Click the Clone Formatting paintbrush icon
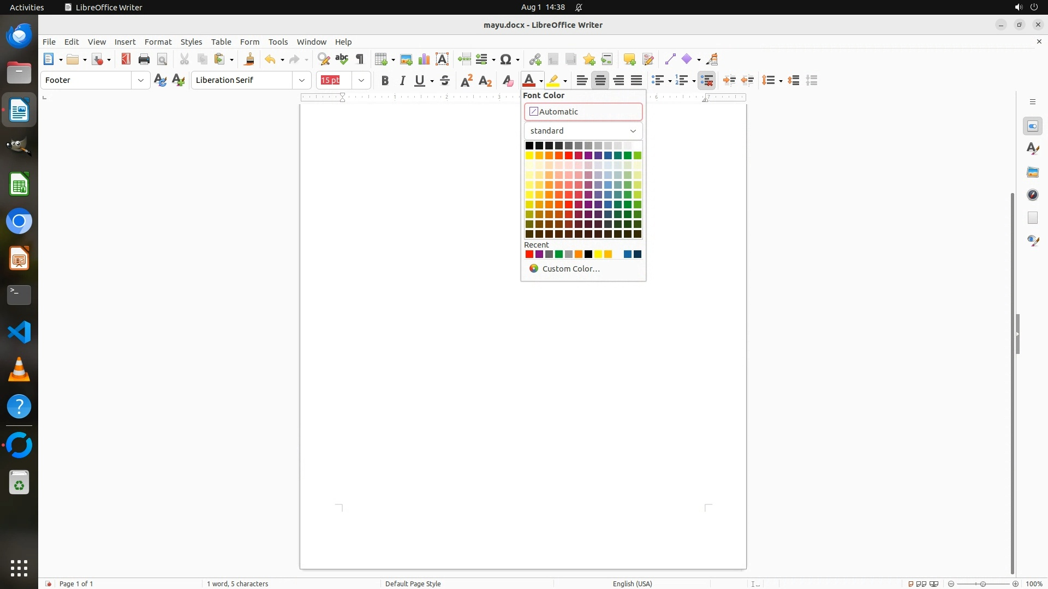 pyautogui.click(x=249, y=59)
